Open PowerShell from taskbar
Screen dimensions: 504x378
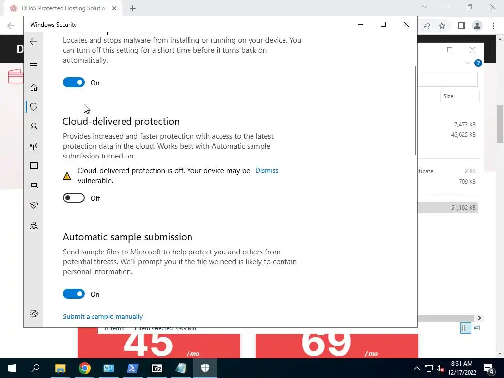133,368
